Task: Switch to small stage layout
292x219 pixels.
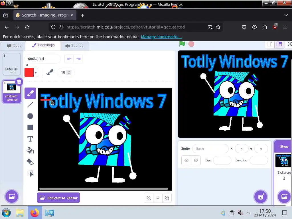Action: click(x=270, y=44)
